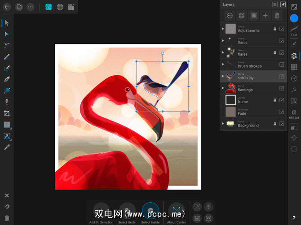This screenshot has width=301, height=225.
Task: Open the blue Colour studio swatch
Action: (x=294, y=18)
